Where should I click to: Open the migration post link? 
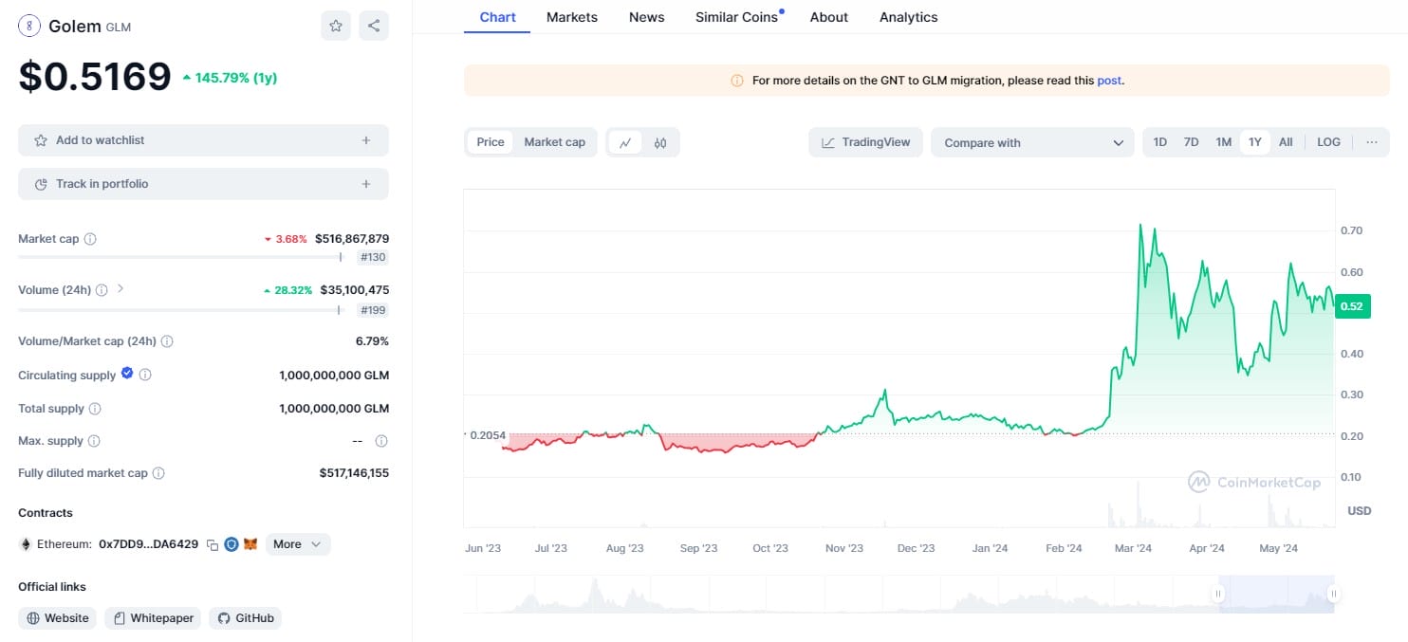click(x=1109, y=81)
